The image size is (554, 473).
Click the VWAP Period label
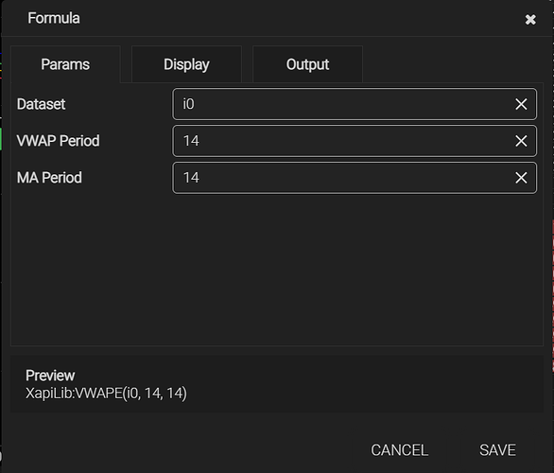tap(58, 141)
